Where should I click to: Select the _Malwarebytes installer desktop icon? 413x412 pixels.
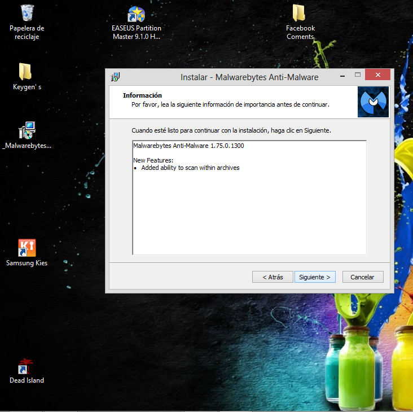[27, 130]
